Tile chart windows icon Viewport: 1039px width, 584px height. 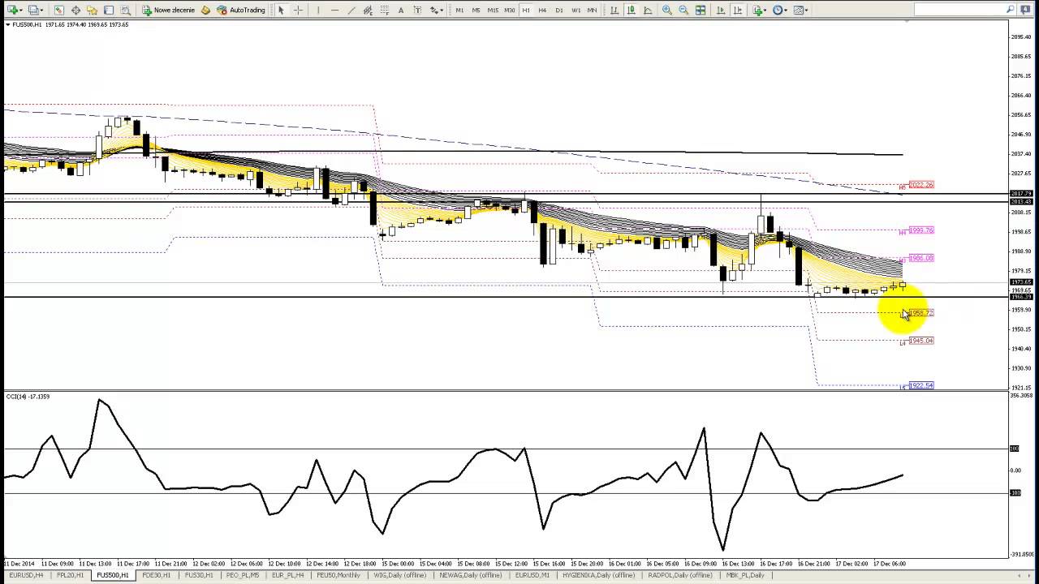tap(701, 10)
